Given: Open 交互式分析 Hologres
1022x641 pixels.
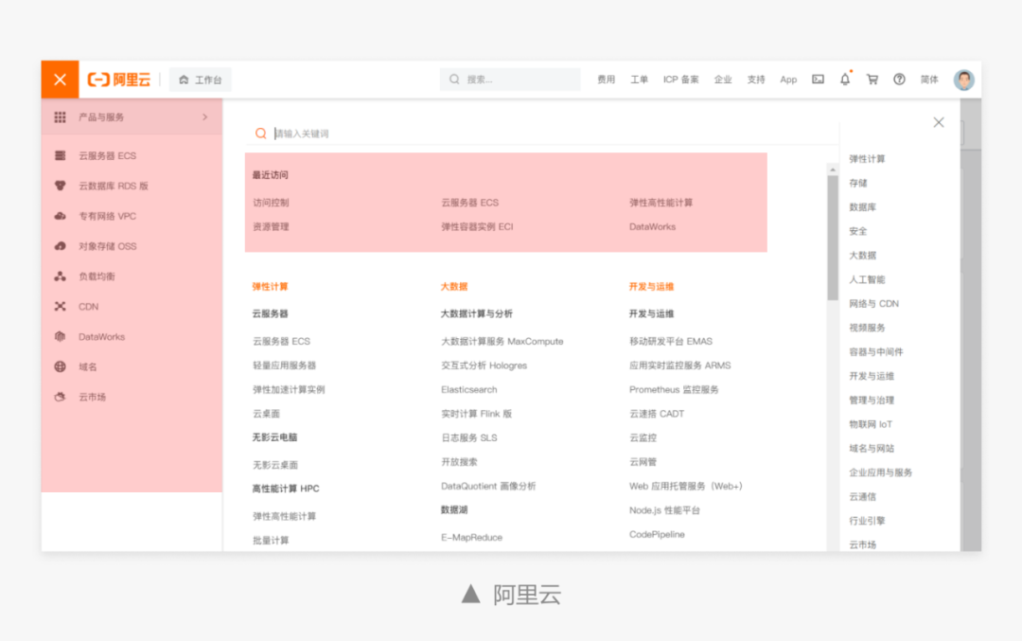Looking at the screenshot, I should pos(484,365).
